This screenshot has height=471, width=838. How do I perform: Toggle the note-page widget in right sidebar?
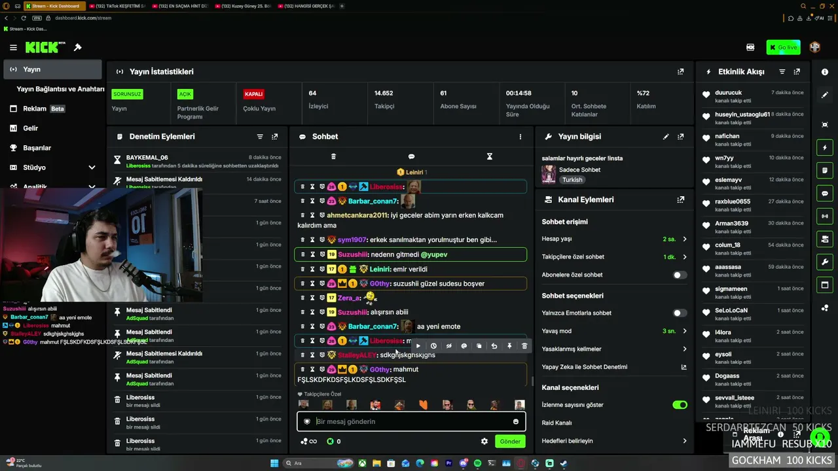point(825,170)
